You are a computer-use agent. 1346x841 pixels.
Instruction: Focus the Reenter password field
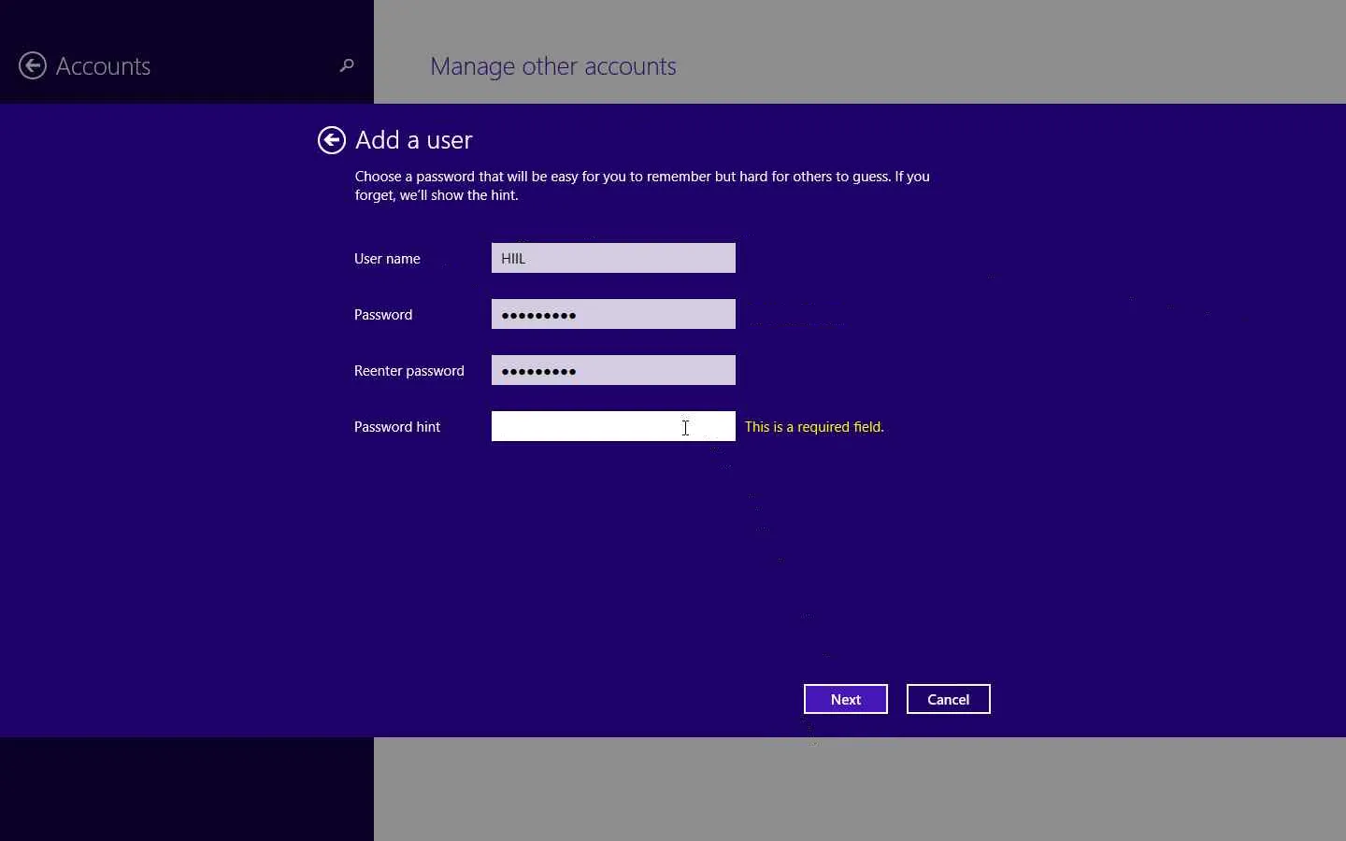tap(613, 370)
